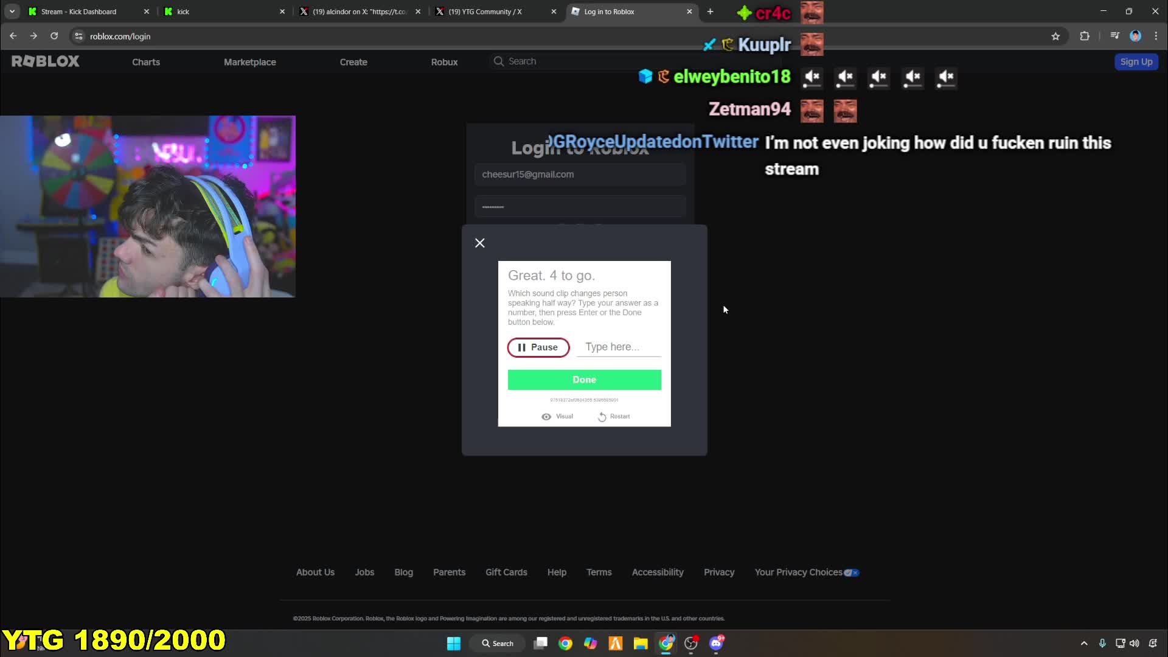Click the Sign Up button
The width and height of the screenshot is (1168, 657).
click(1136, 61)
